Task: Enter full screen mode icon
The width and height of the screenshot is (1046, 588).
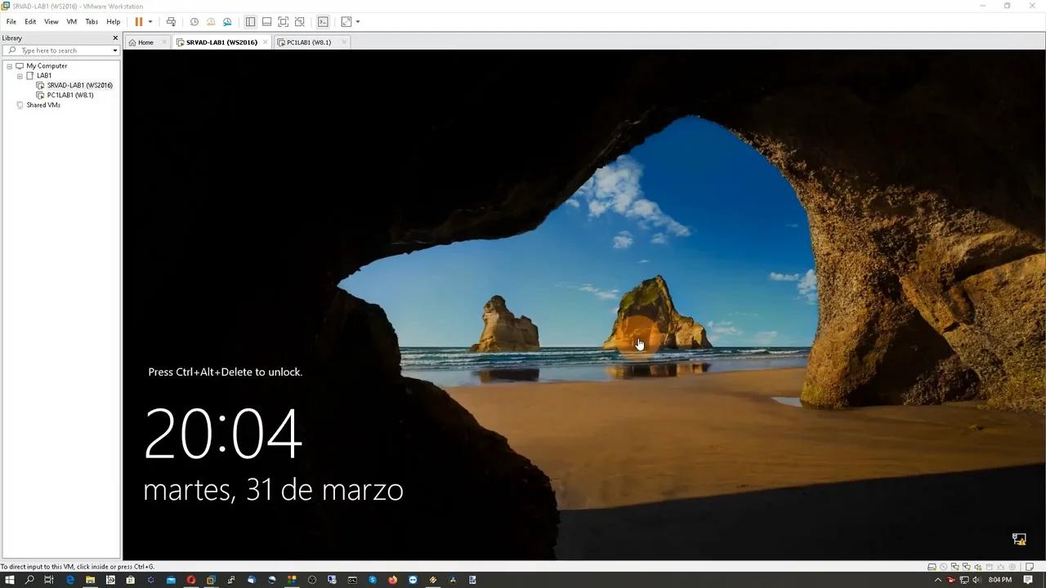Action: point(283,22)
